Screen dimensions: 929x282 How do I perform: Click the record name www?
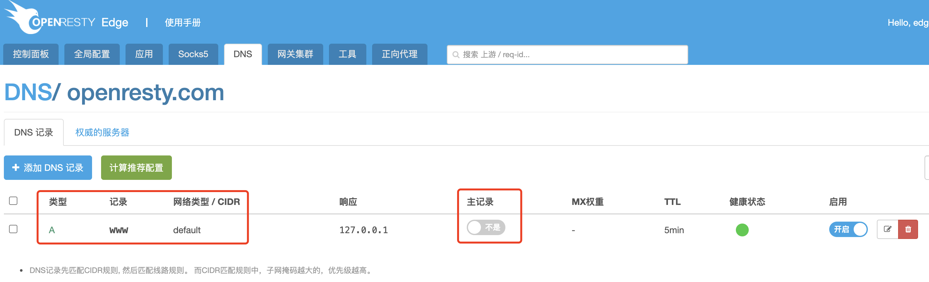(x=119, y=231)
